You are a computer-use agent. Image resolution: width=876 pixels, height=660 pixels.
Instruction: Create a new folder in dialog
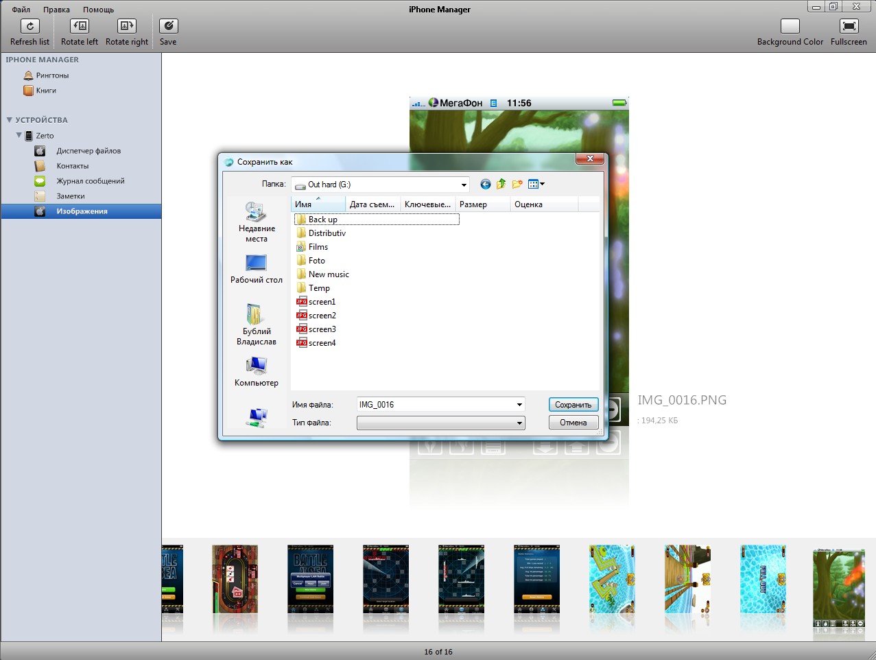(517, 184)
